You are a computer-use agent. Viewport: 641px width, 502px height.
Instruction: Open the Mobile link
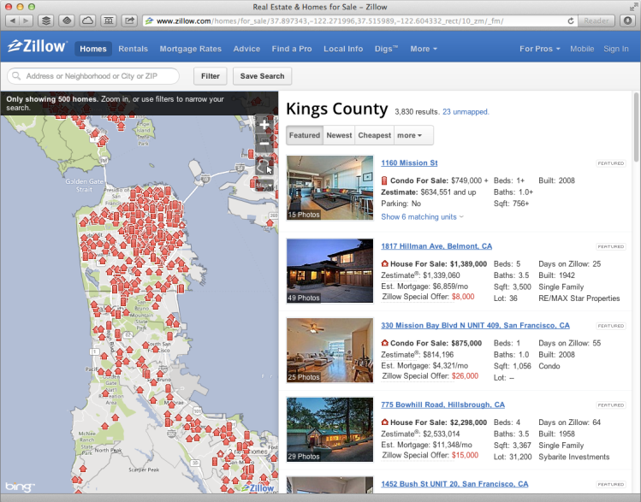pos(582,49)
